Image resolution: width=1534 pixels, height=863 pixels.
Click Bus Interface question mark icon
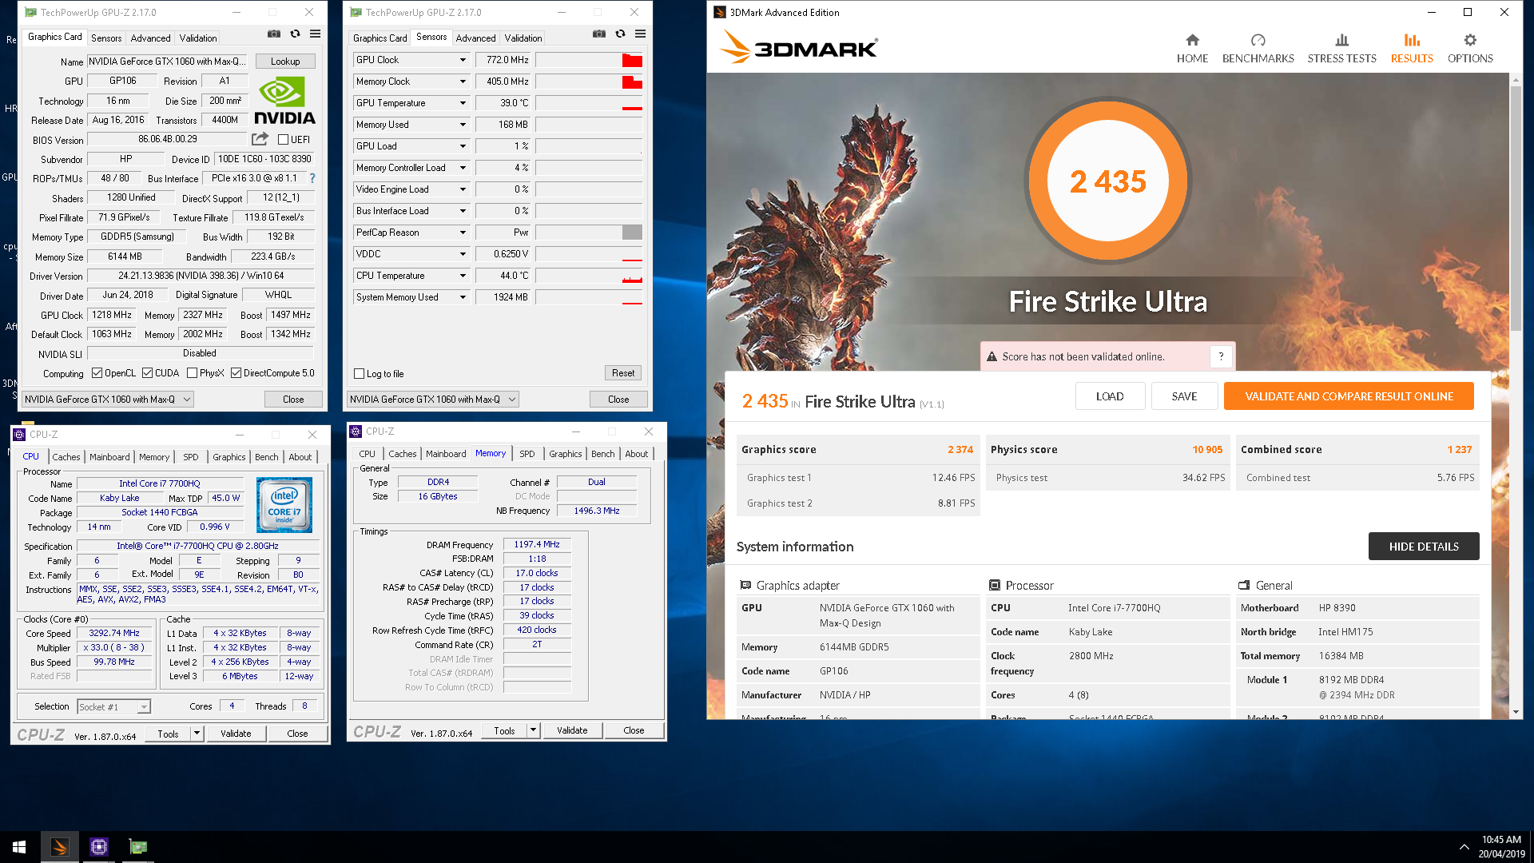[312, 178]
